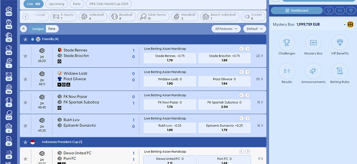
Task: Click the mystery box tab icon beside Dashboard
Action: [340, 10]
